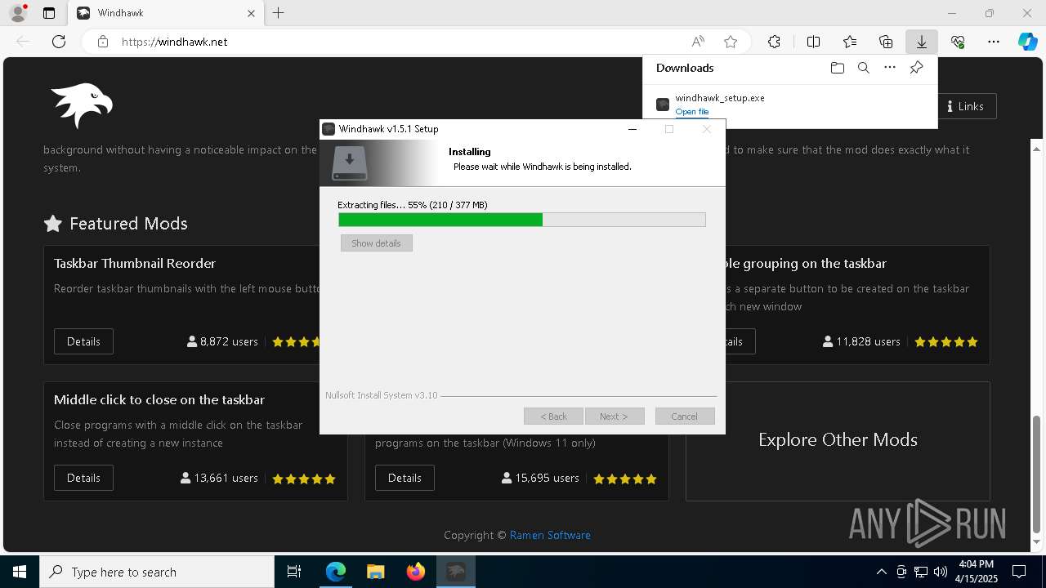Click the 13,661 users count
The width and height of the screenshot is (1046, 588).
pyautogui.click(x=219, y=478)
